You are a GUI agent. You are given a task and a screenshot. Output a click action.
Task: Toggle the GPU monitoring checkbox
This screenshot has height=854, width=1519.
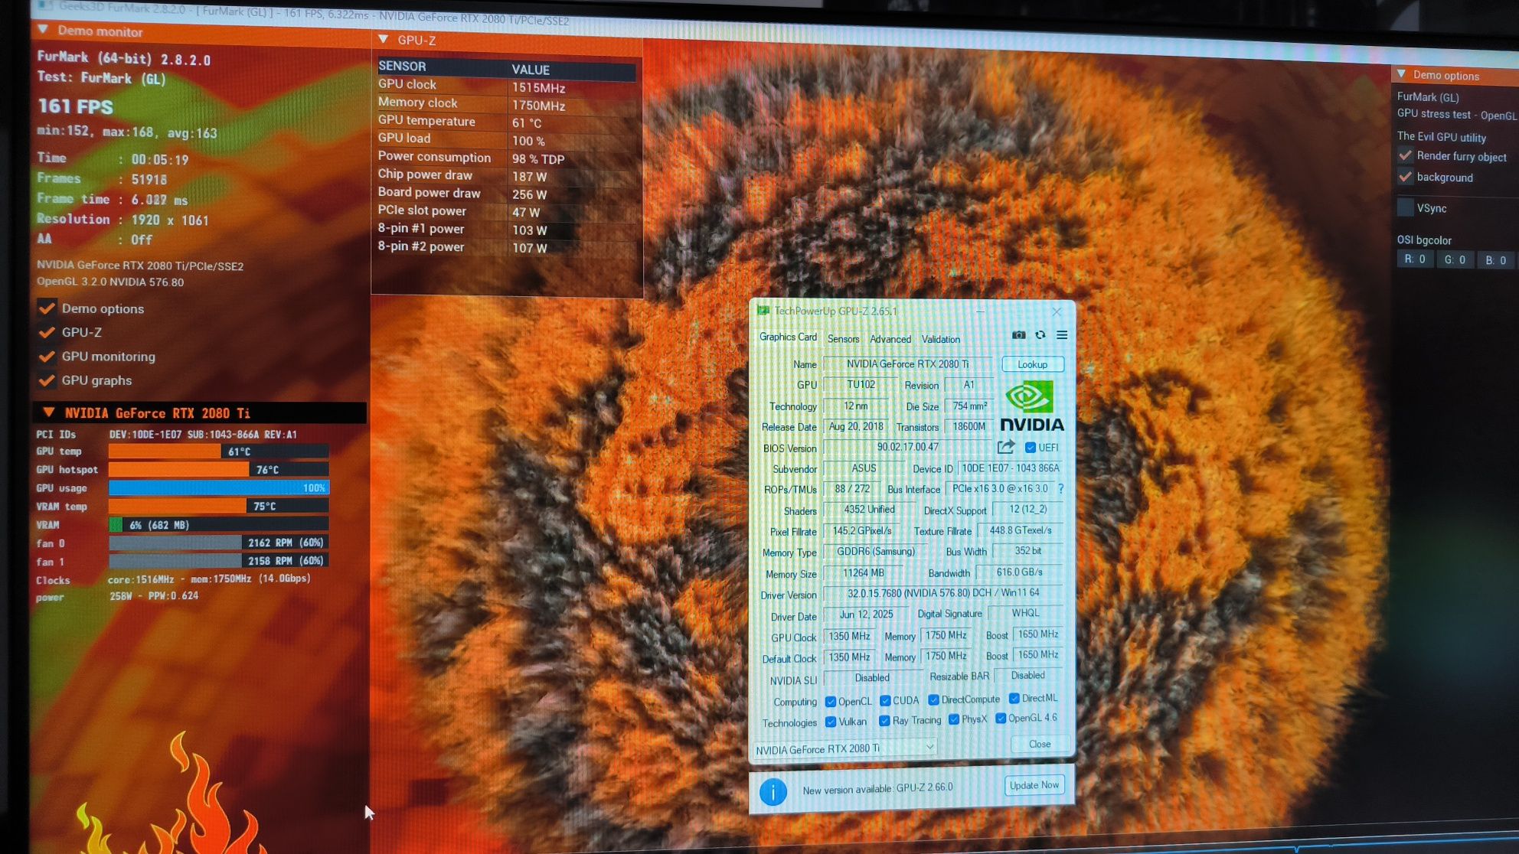click(47, 356)
